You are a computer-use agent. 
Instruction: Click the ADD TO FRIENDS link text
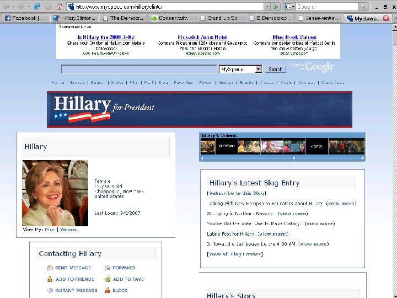click(x=74, y=279)
